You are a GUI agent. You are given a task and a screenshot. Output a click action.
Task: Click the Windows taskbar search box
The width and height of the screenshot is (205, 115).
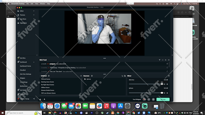click(x=24, y=113)
